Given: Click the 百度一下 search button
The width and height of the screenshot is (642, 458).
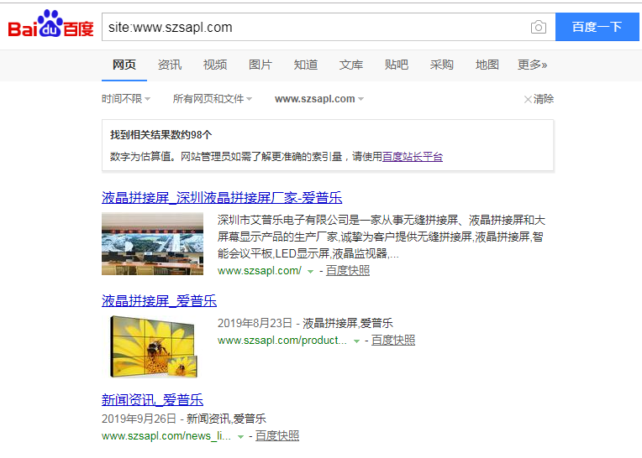Looking at the screenshot, I should pyautogui.click(x=597, y=27).
